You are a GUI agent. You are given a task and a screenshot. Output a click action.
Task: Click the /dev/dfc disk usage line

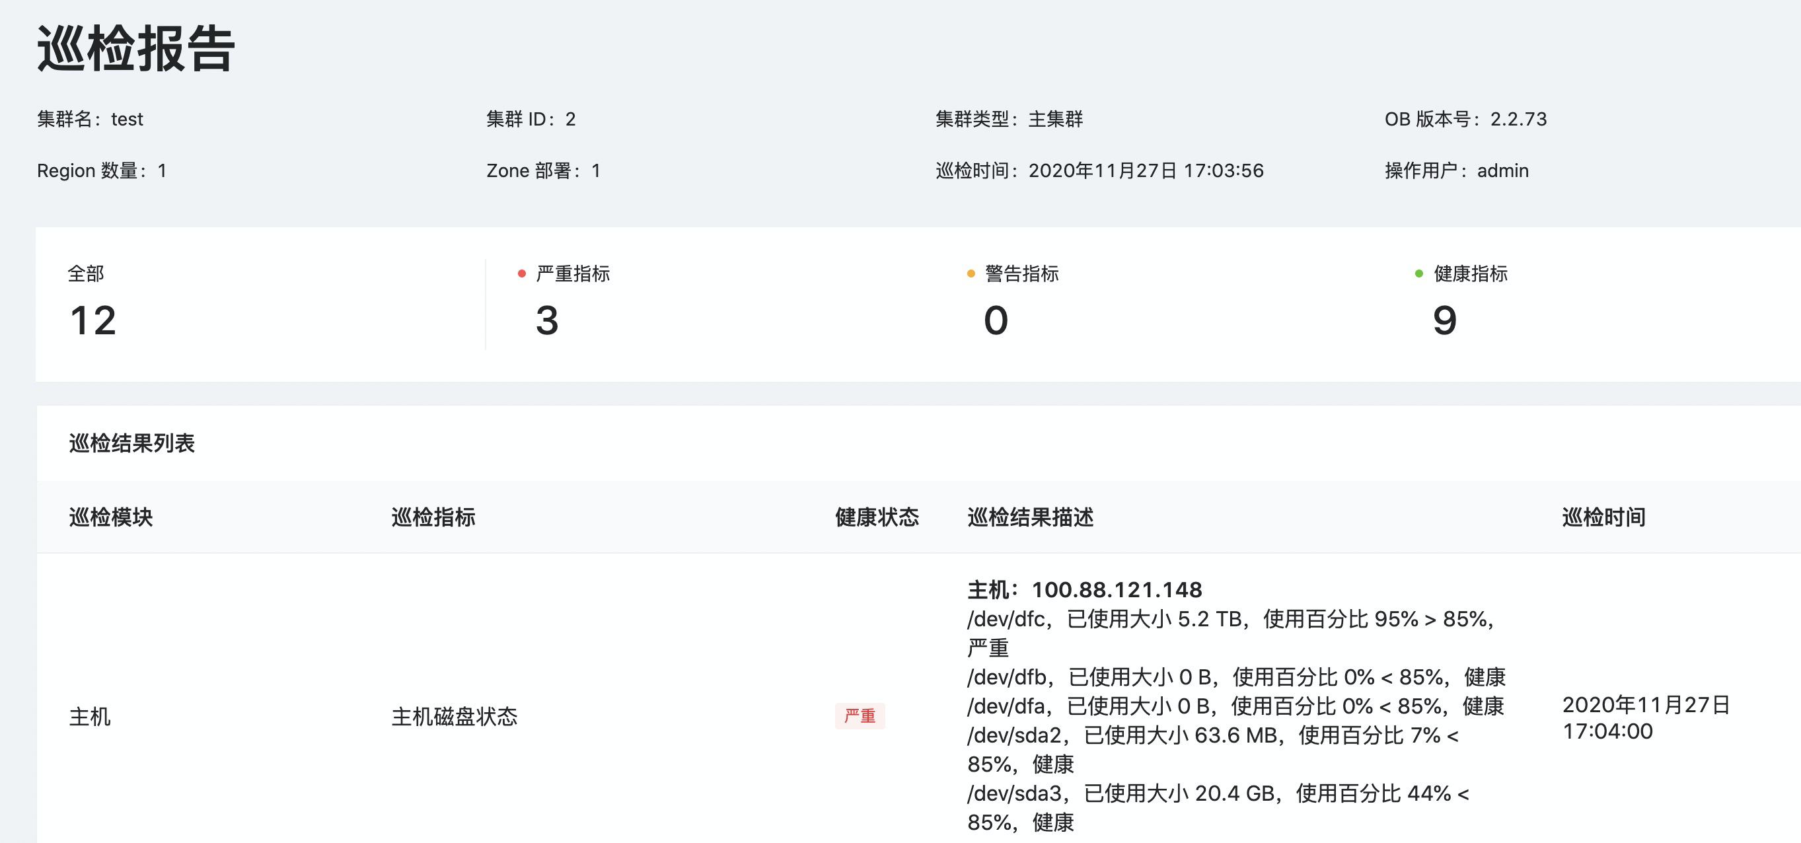click(1231, 634)
